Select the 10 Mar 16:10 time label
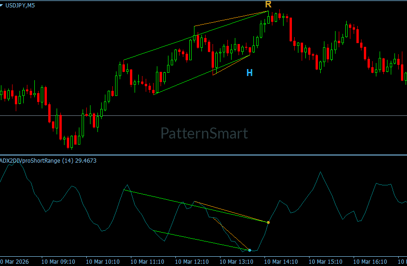The image size is (407, 266). pyautogui.click(x=370, y=261)
